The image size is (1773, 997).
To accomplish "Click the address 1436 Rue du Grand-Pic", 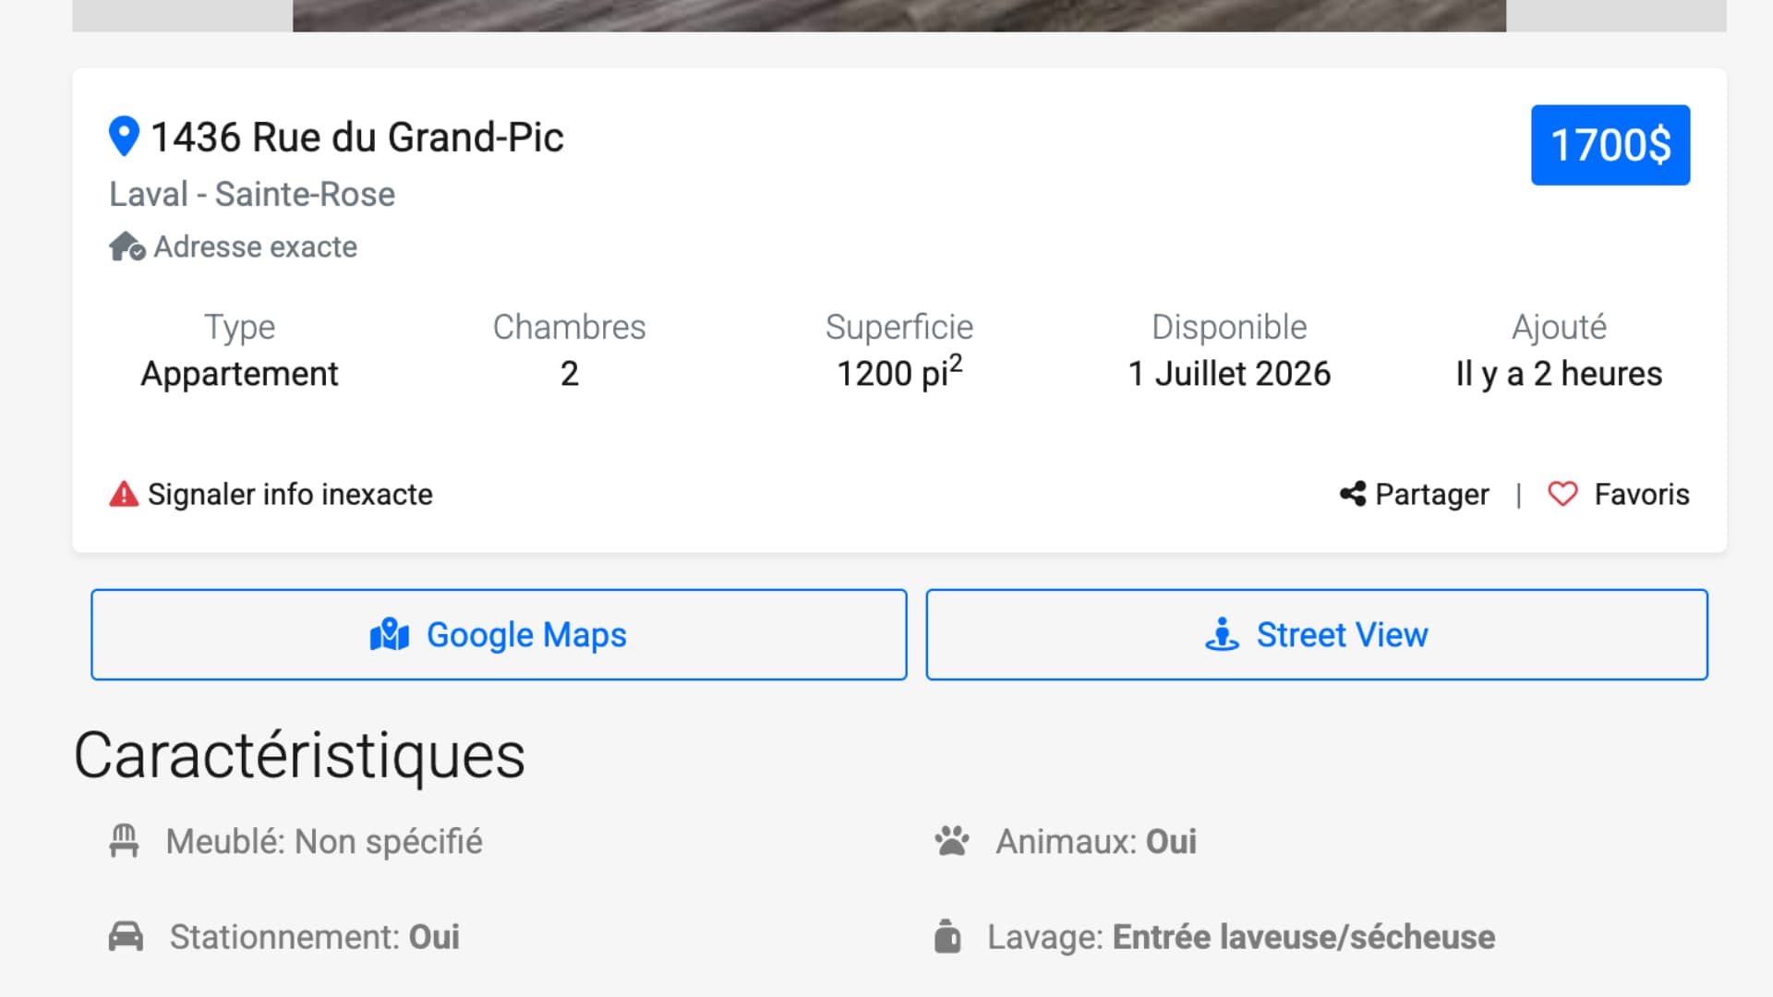I will click(x=357, y=137).
